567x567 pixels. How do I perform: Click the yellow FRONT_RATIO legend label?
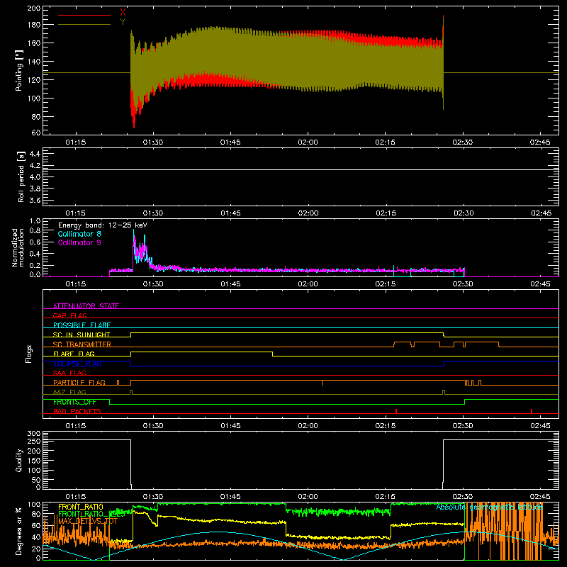click(81, 507)
